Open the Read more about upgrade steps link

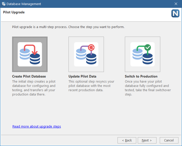pyautogui.click(x=37, y=126)
